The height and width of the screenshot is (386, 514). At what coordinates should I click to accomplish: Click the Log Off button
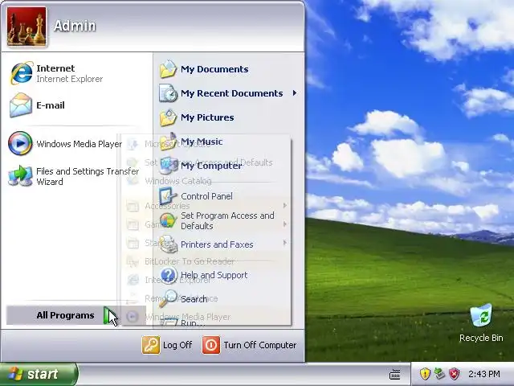click(x=168, y=345)
